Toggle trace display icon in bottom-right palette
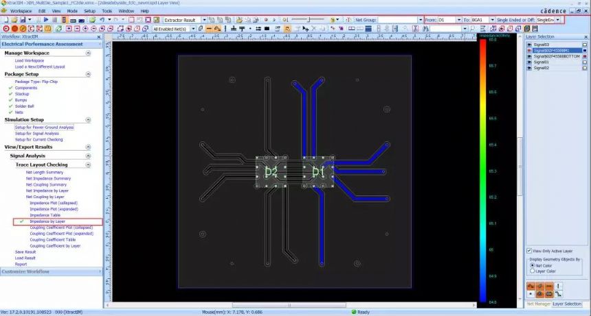This screenshot has width=591, height=316. pos(531,287)
